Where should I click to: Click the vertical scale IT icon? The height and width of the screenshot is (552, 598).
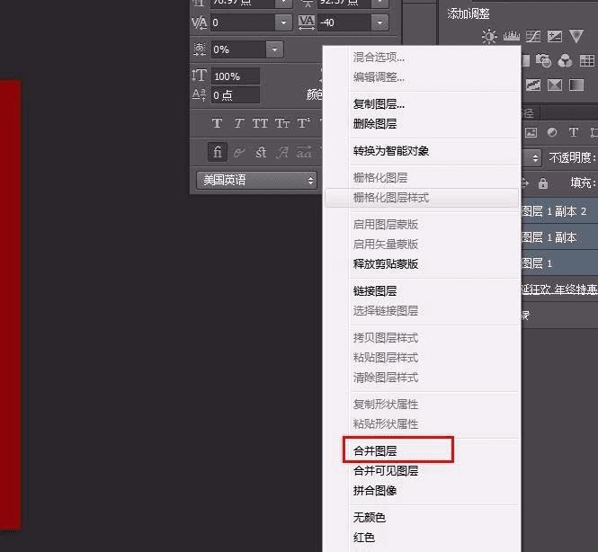click(199, 76)
